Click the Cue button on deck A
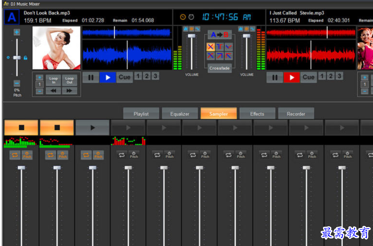 (124, 77)
